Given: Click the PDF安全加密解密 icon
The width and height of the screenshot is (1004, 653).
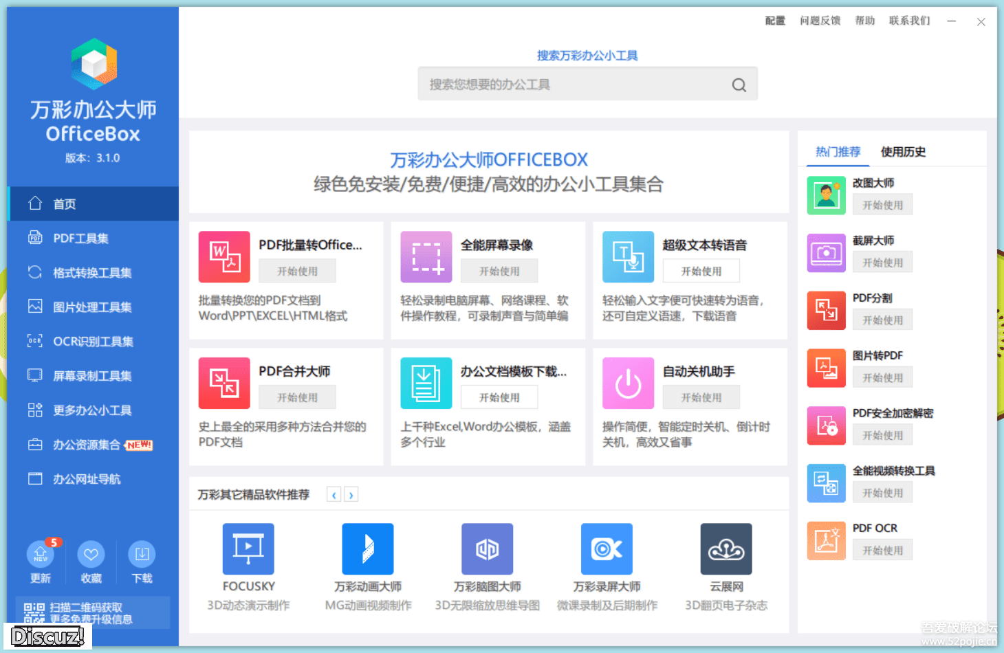Looking at the screenshot, I should point(827,426).
